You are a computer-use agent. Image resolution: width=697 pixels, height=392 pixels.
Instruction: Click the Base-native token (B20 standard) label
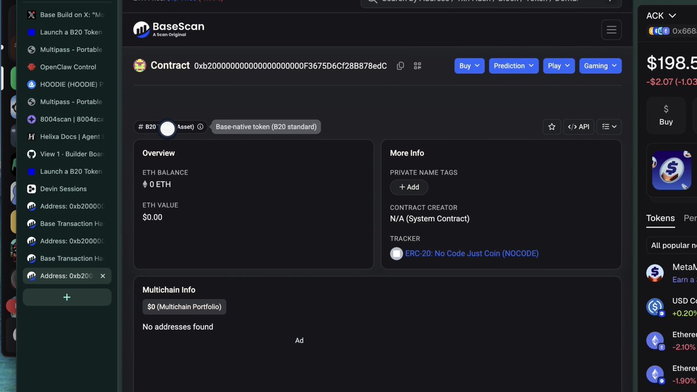(266, 127)
